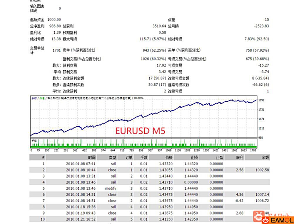Click the green 净值 legend label above chart

(42, 98)
